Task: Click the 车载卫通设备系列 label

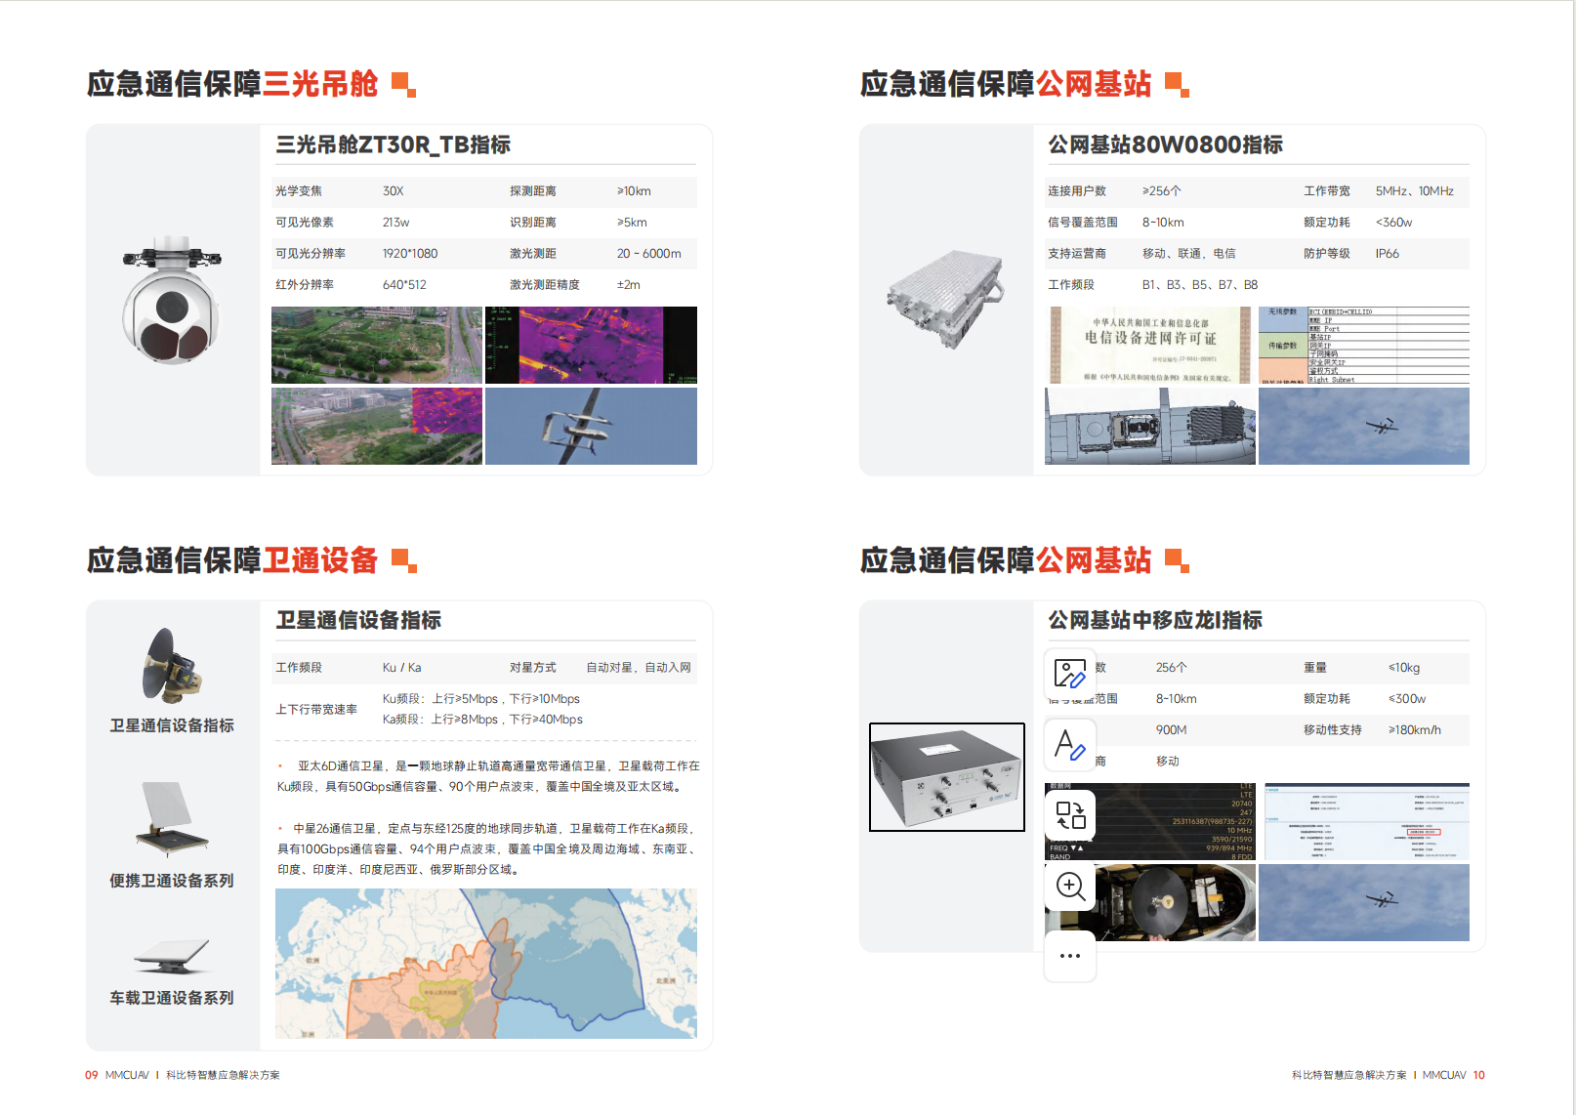Action: click(x=172, y=998)
